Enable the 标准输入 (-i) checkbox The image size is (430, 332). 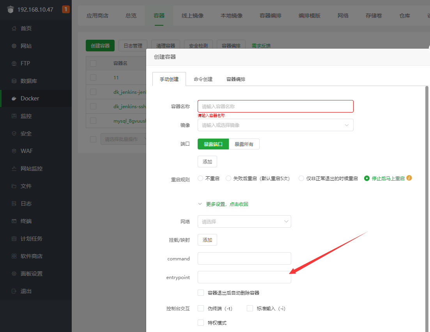pyautogui.click(x=250, y=309)
